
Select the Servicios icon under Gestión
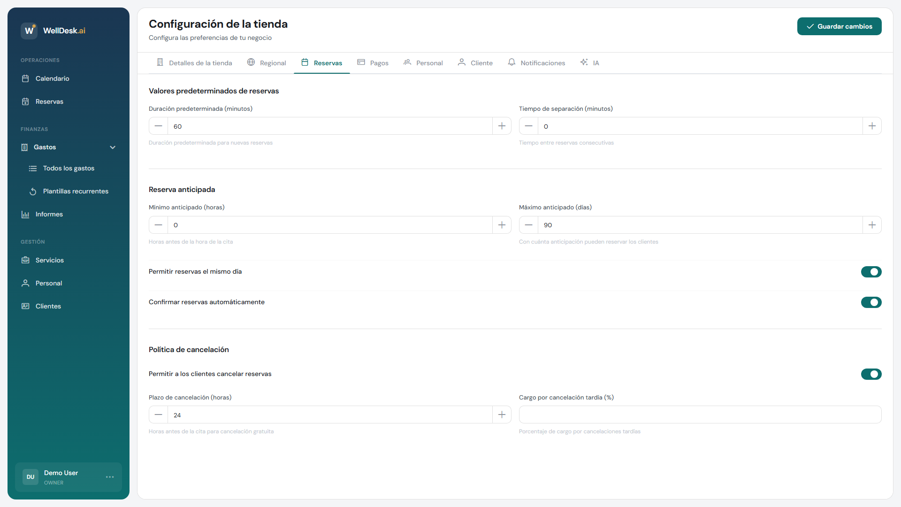26,260
